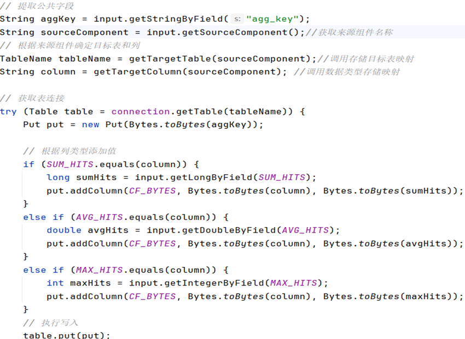Image resolution: width=465 pixels, height=339 pixels.
Task: Click CF_BYTES on the maxHits addColumn line
Action: pyautogui.click(x=153, y=296)
